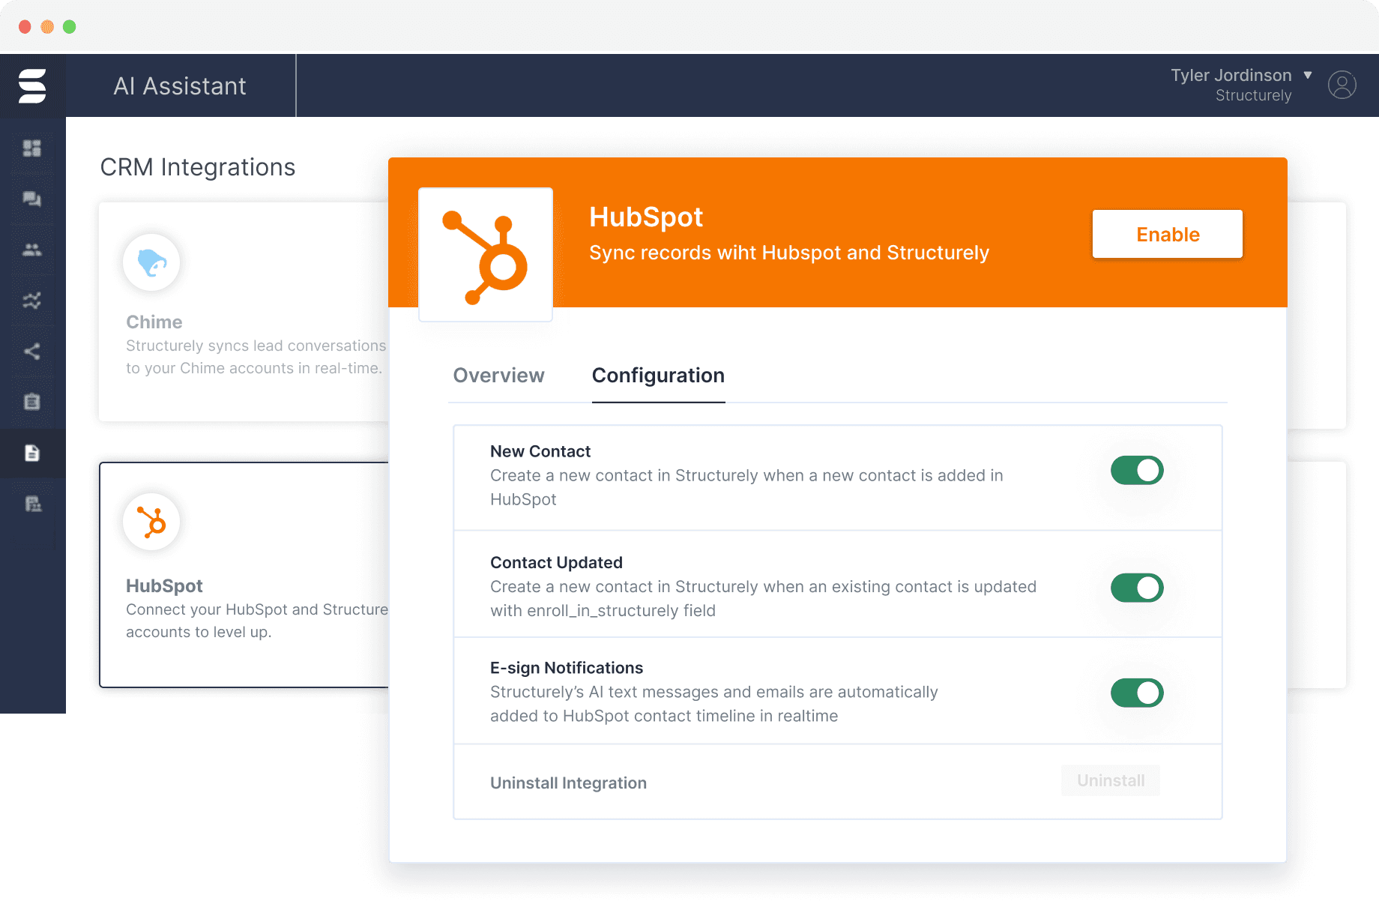Open the analytics trend-line icon

point(32,301)
